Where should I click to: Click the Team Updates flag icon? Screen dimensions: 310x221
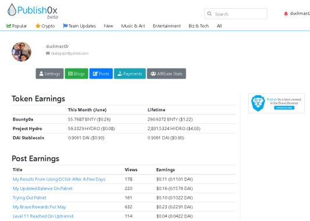(65, 26)
